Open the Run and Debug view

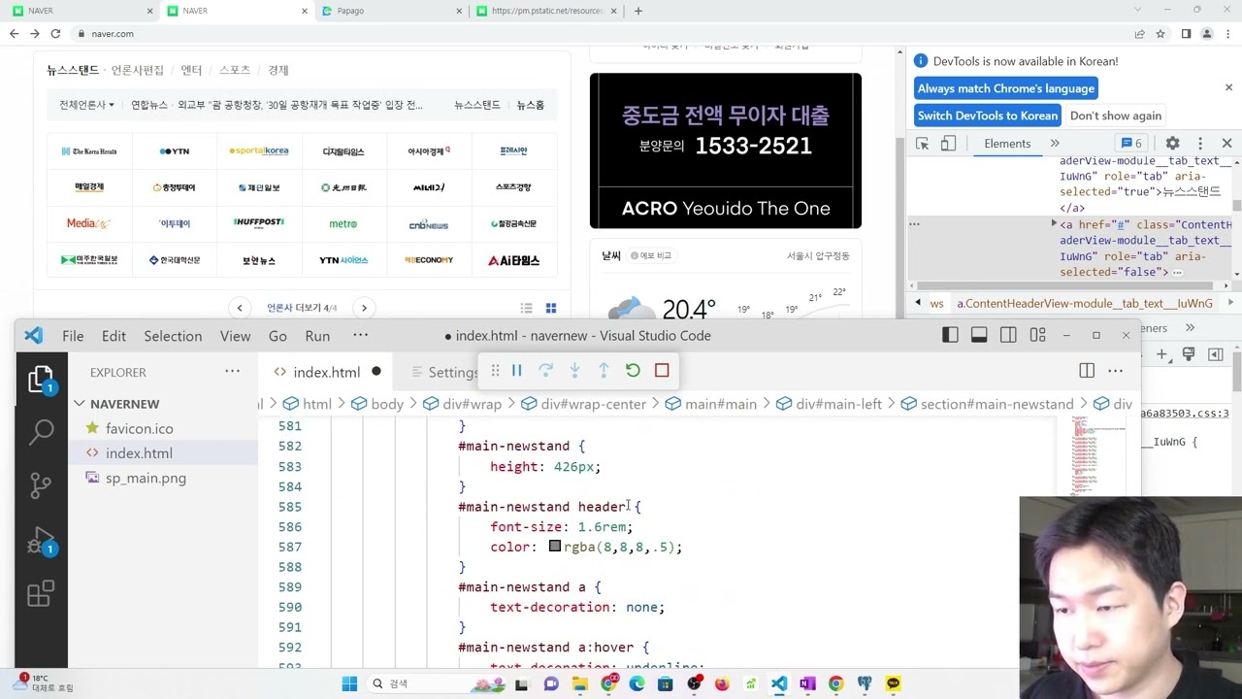[41, 540]
